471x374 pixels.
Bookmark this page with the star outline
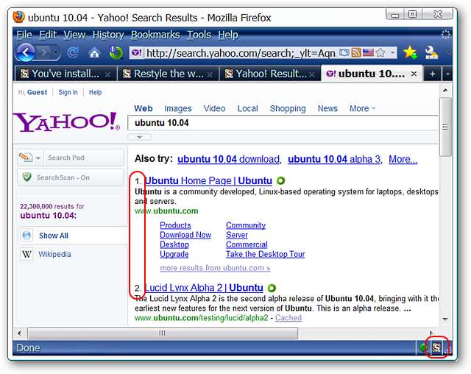tap(380, 53)
